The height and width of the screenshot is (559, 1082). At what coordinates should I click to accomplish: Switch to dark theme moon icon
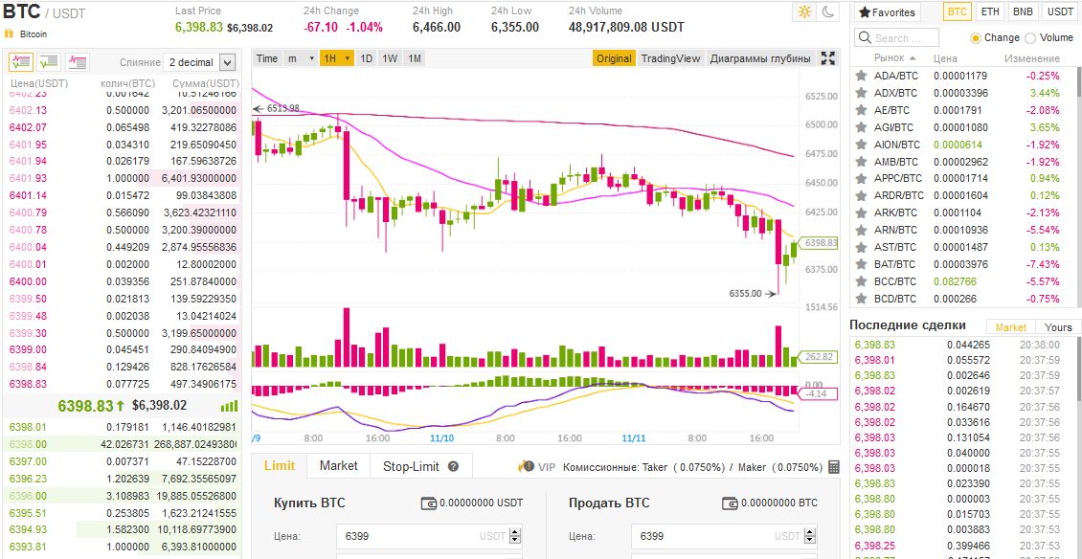(x=828, y=12)
